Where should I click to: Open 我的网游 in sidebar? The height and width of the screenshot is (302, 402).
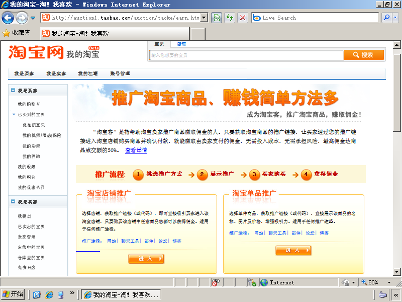[x=31, y=157]
